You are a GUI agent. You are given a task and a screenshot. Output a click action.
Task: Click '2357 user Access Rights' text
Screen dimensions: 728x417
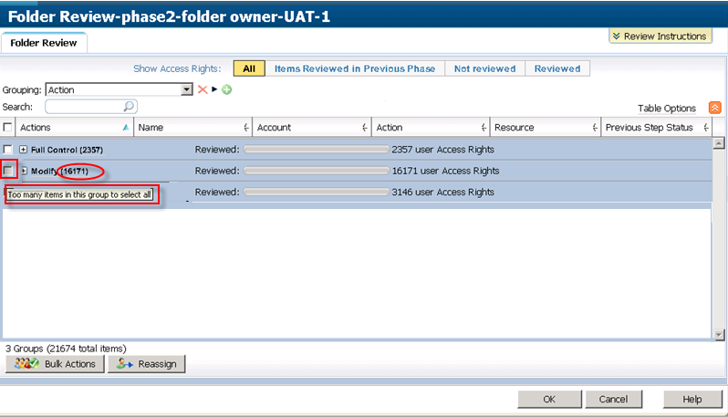click(443, 150)
